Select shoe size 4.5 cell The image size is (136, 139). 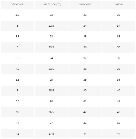point(18,15)
